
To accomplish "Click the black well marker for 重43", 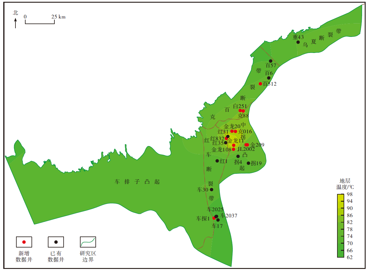I will (x=298, y=42).
